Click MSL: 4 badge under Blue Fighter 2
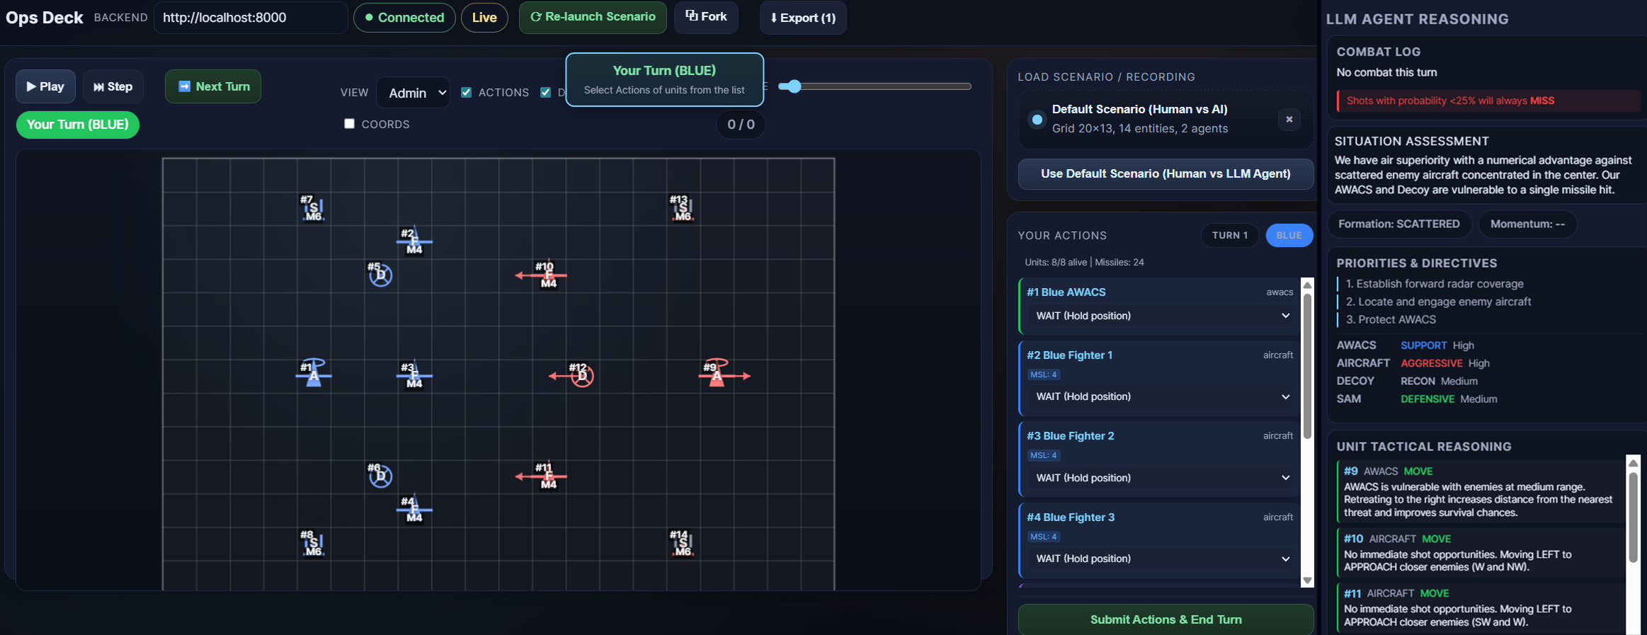This screenshot has height=635, width=1647. tap(1043, 455)
